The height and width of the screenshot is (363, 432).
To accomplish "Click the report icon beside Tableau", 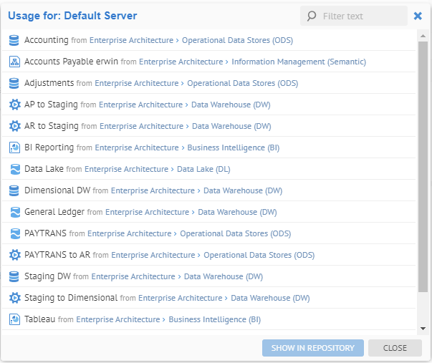I will (14, 319).
